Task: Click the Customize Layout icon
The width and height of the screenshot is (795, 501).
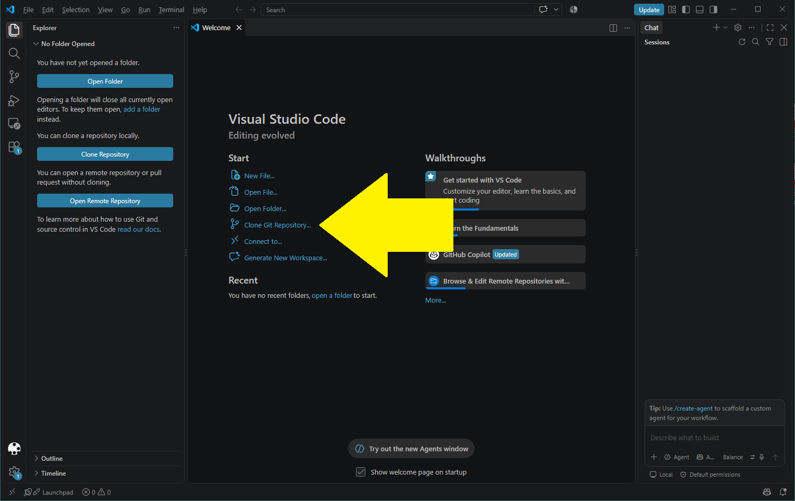Action: coord(672,10)
